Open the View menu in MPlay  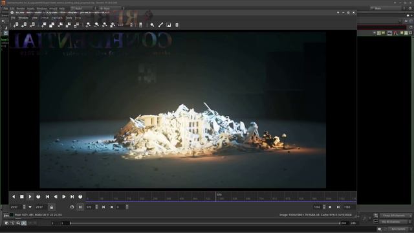coord(34,17)
